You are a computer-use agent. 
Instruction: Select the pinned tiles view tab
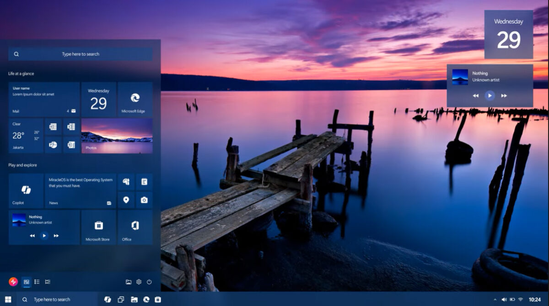click(27, 282)
